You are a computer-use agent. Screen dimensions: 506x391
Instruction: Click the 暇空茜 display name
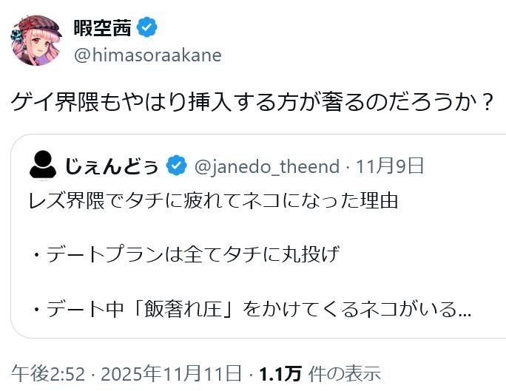101,28
